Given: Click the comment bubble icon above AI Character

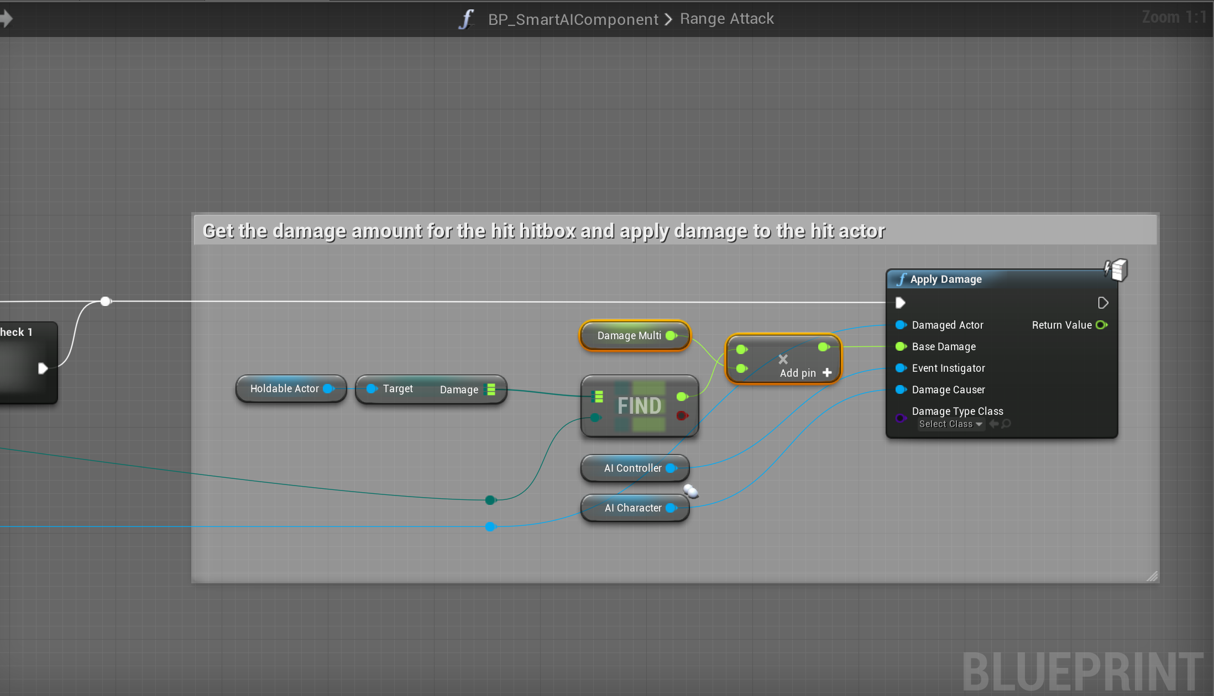Looking at the screenshot, I should [x=690, y=491].
